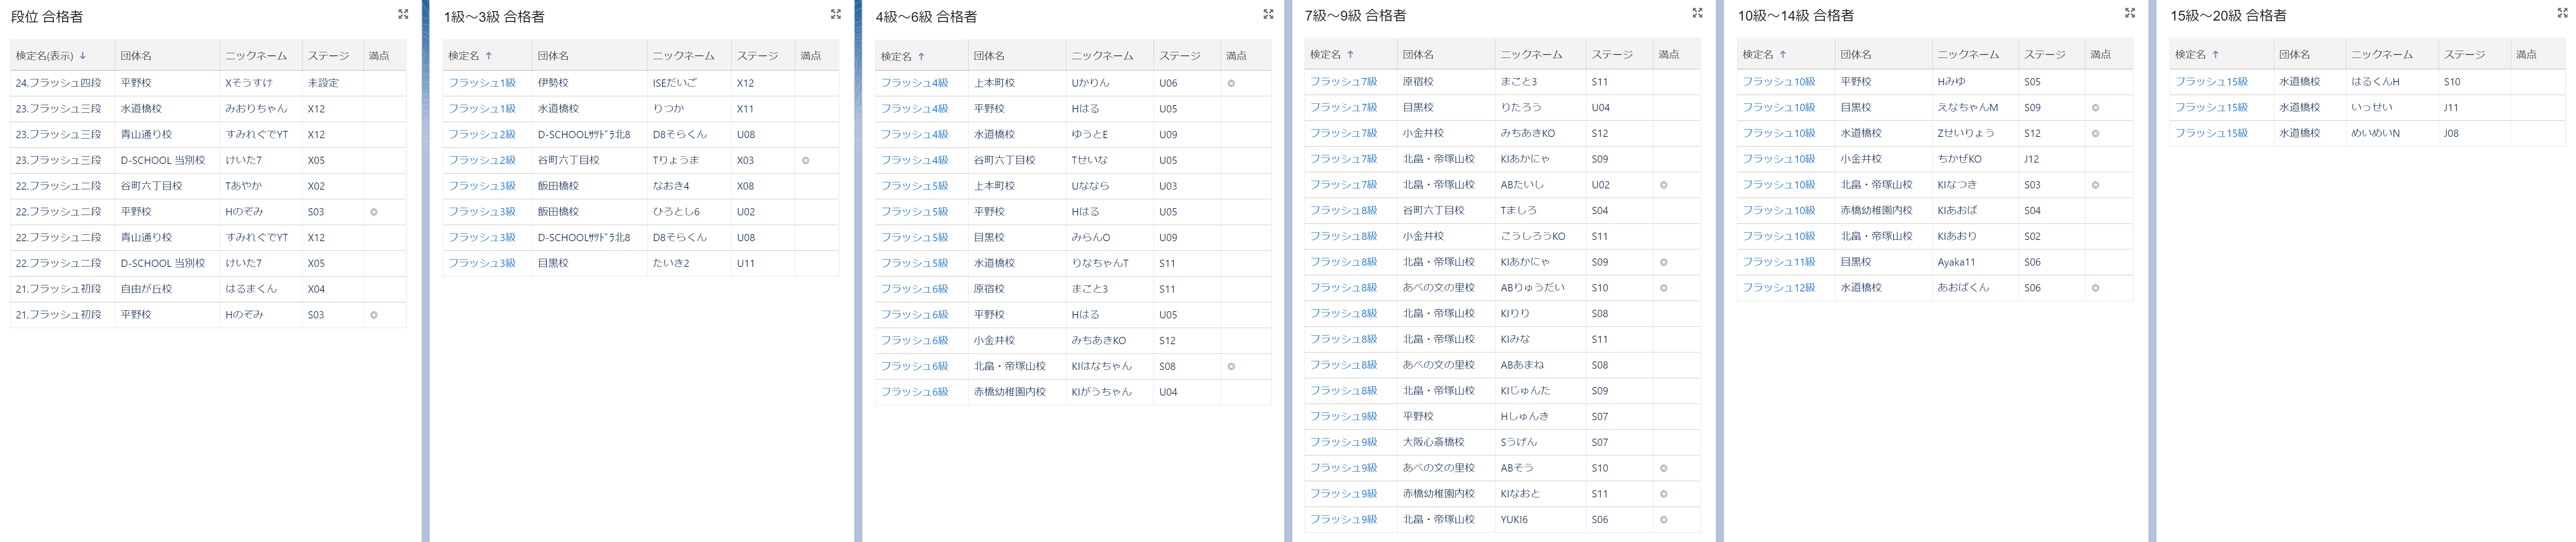
Task: Open the フラッシュ12級 link
Action: tap(1779, 288)
